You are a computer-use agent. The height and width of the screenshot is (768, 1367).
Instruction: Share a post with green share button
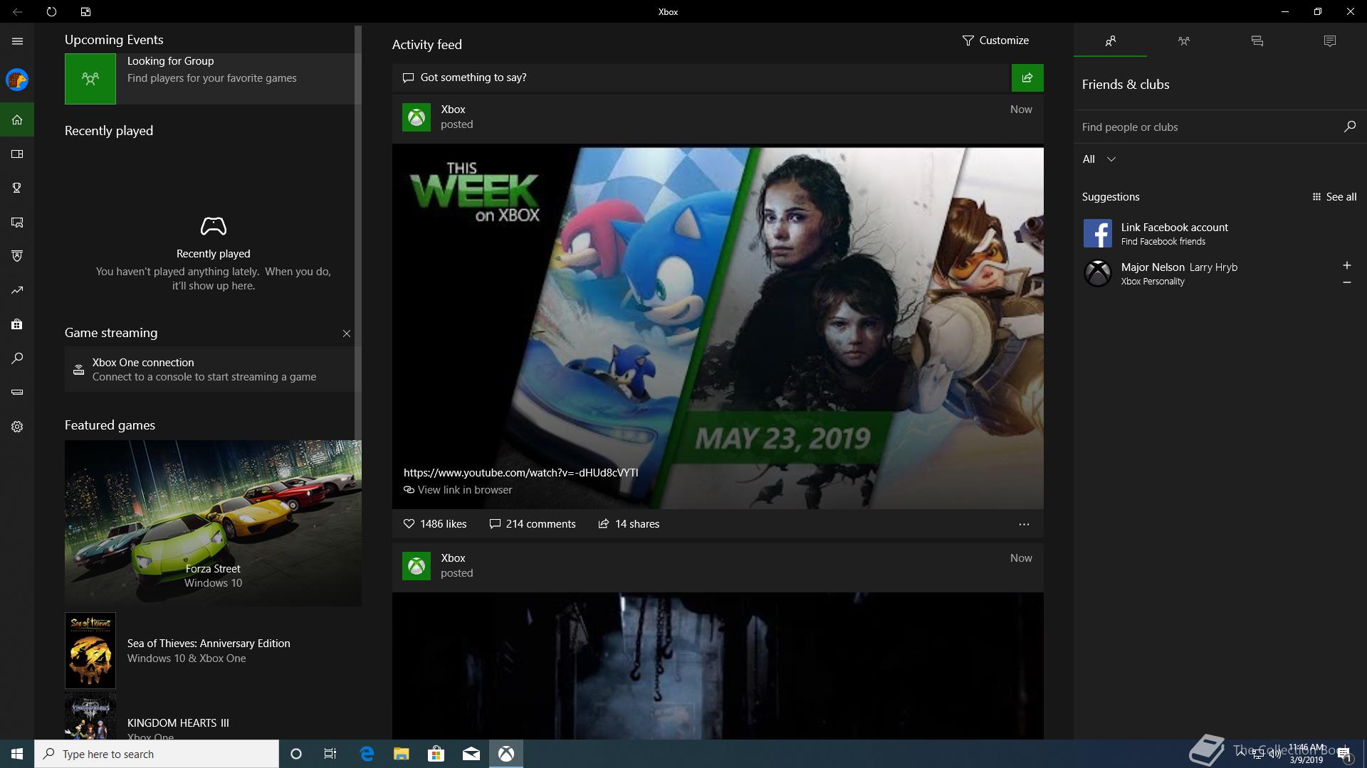[x=1027, y=78]
